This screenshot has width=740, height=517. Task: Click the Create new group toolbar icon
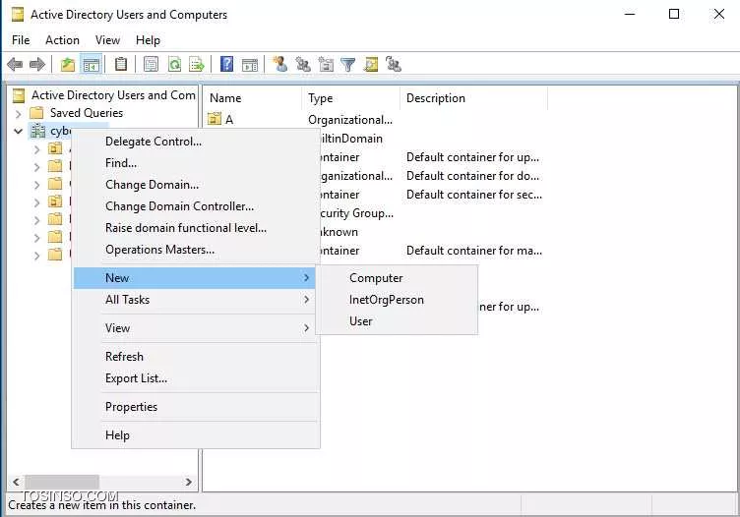(303, 64)
